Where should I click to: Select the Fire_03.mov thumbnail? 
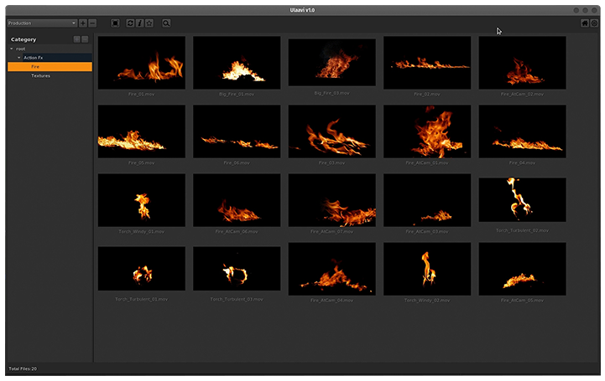(331, 131)
